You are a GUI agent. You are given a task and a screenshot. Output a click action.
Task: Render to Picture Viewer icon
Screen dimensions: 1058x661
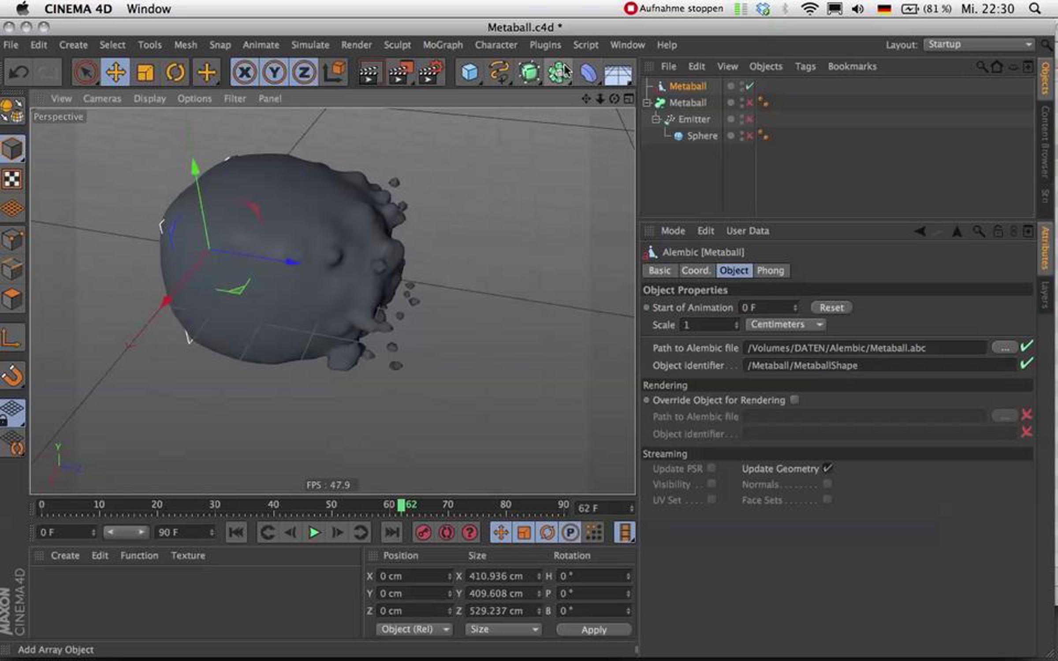point(400,72)
